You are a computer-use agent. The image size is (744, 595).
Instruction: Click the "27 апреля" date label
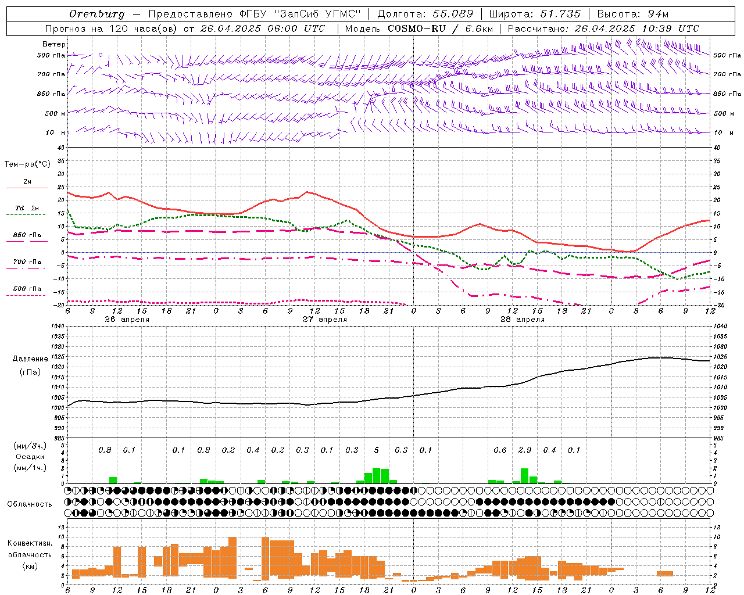(x=324, y=320)
